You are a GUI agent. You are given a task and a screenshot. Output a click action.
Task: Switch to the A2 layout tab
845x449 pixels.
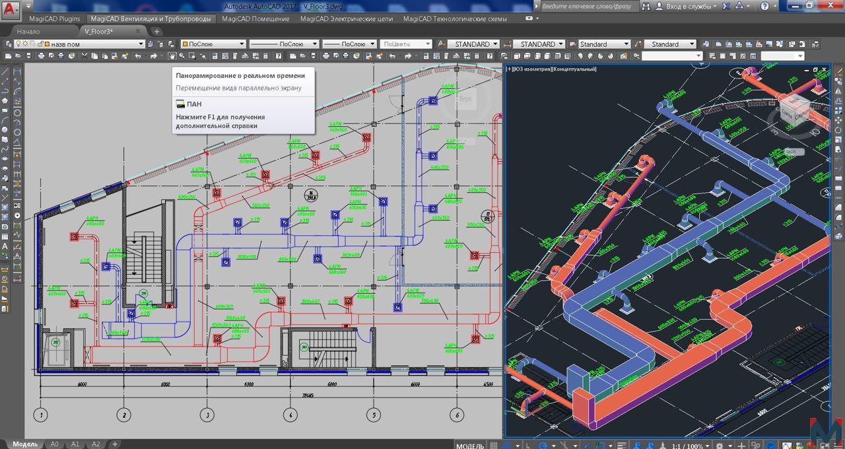[96, 444]
